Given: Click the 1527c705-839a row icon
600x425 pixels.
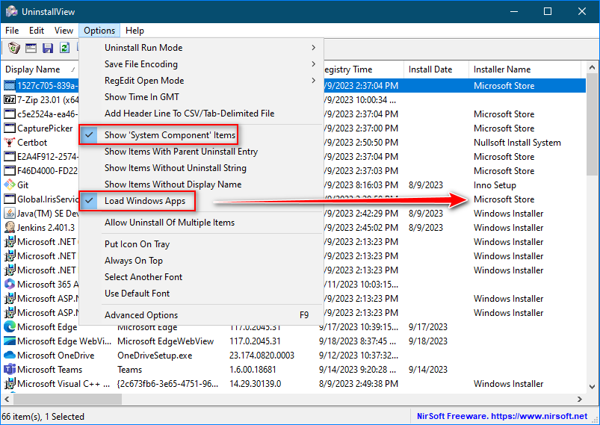Looking at the screenshot, I should click(x=10, y=86).
